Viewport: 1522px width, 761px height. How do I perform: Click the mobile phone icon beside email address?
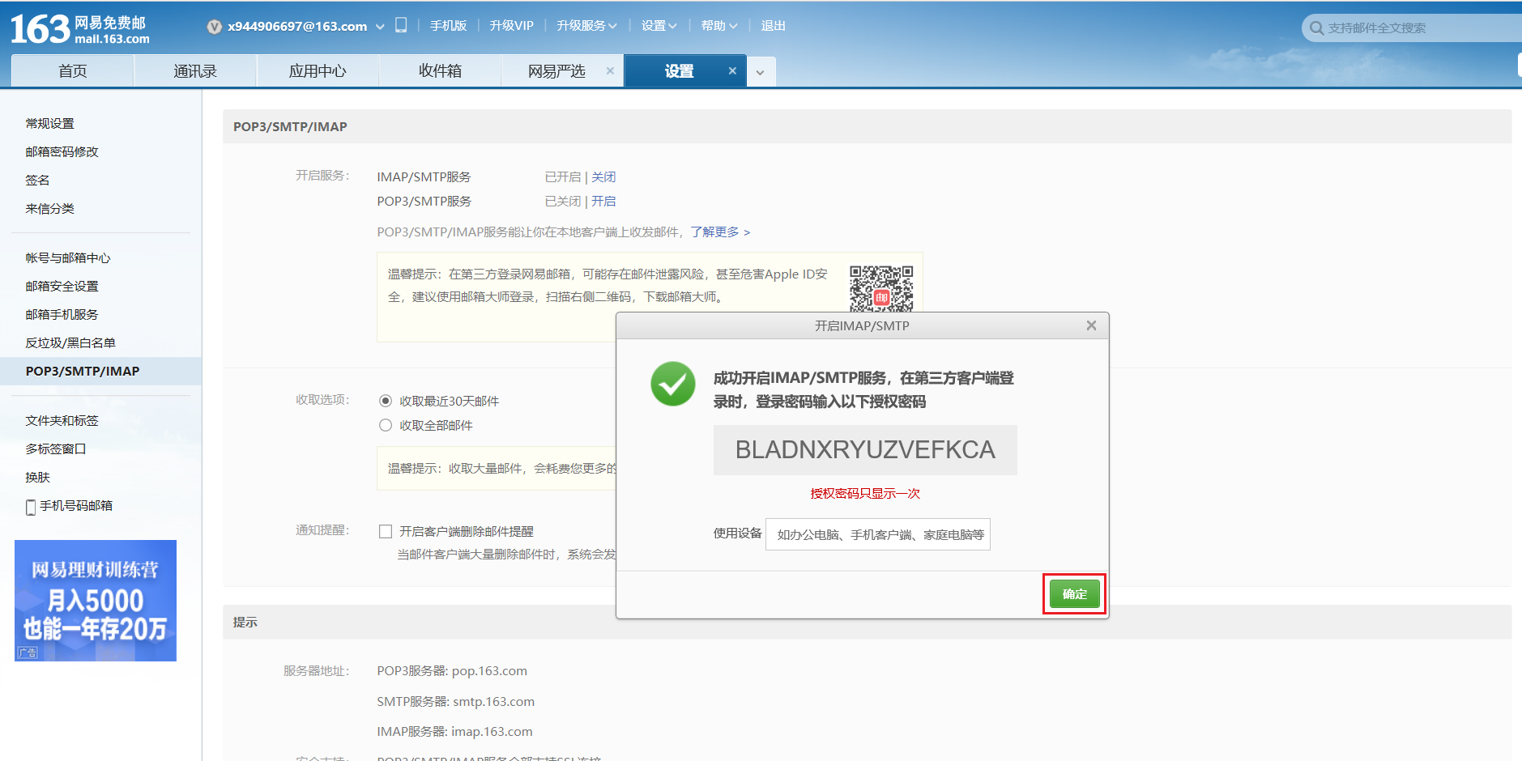401,25
